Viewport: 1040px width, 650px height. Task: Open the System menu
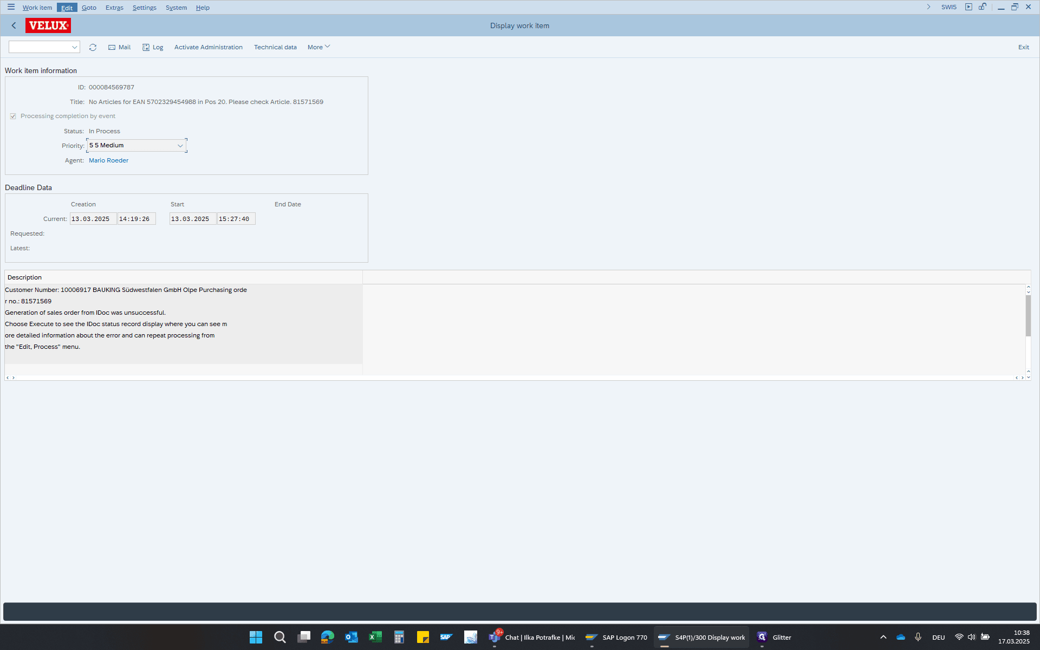point(176,8)
